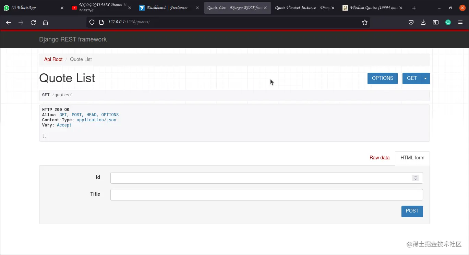Close the Quote List tab
The width and height of the screenshot is (469, 255).
tap(265, 8)
